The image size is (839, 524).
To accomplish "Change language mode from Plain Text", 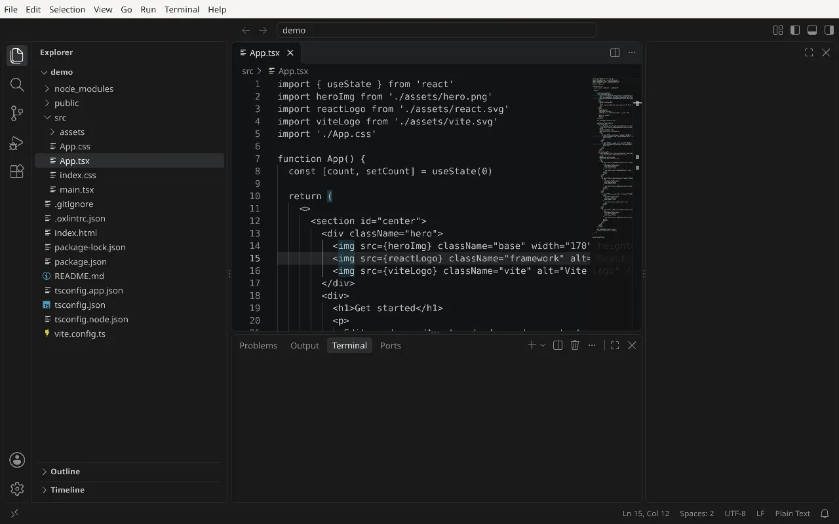I will [792, 514].
